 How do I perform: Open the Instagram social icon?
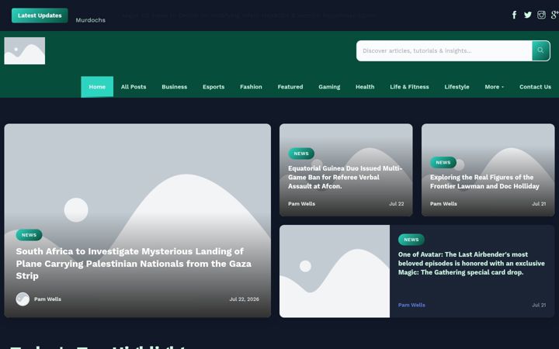tap(541, 15)
